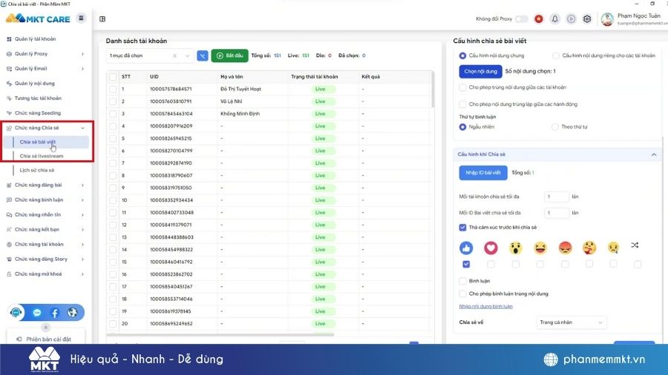
Task: Select Ngẫu nhiên radio button
Action: coord(462,127)
